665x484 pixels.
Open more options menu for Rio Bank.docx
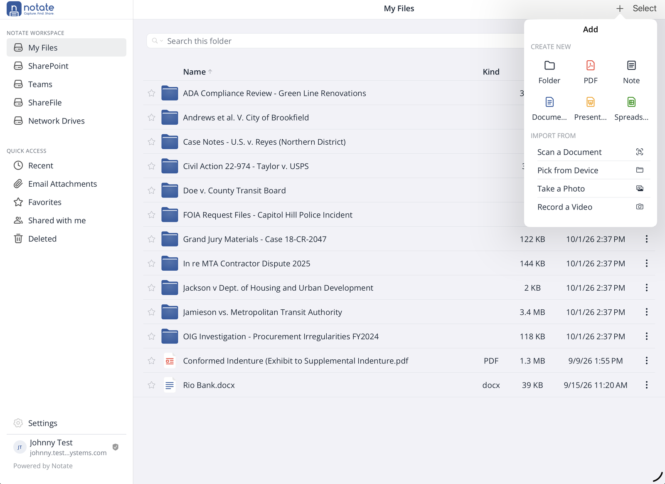tap(646, 385)
